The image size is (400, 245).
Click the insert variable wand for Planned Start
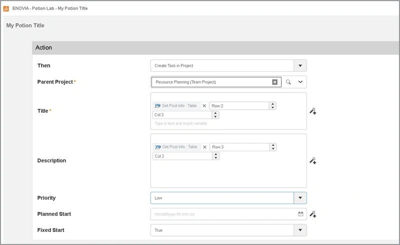coord(313,214)
